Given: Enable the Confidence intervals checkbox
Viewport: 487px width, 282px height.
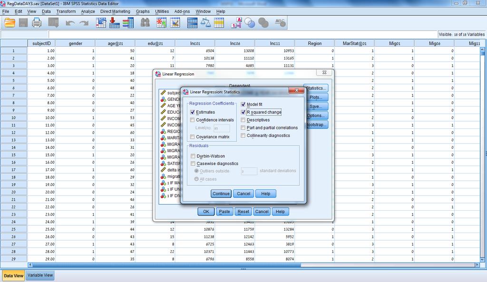Looking at the screenshot, I should [x=192, y=120].
